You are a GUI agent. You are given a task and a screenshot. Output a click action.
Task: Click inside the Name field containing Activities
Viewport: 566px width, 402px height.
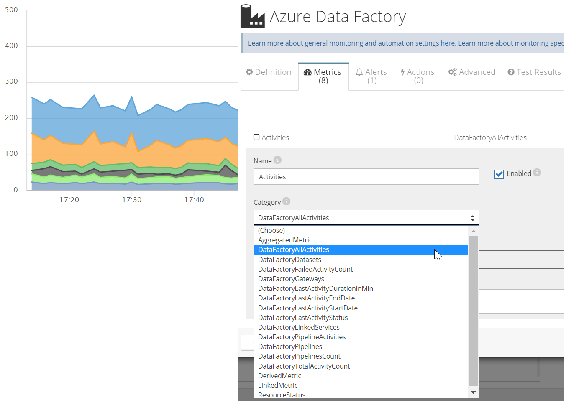click(366, 177)
